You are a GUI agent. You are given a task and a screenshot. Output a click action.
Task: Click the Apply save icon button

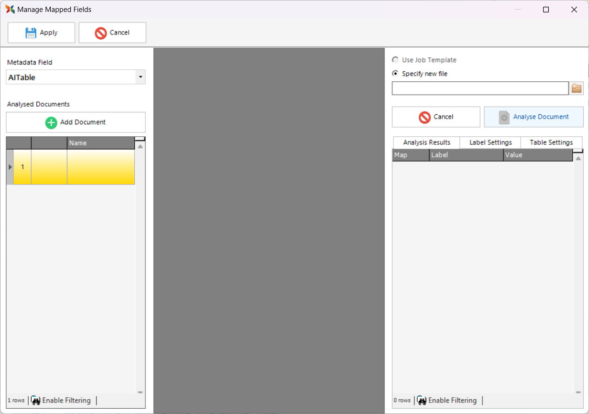pos(41,33)
